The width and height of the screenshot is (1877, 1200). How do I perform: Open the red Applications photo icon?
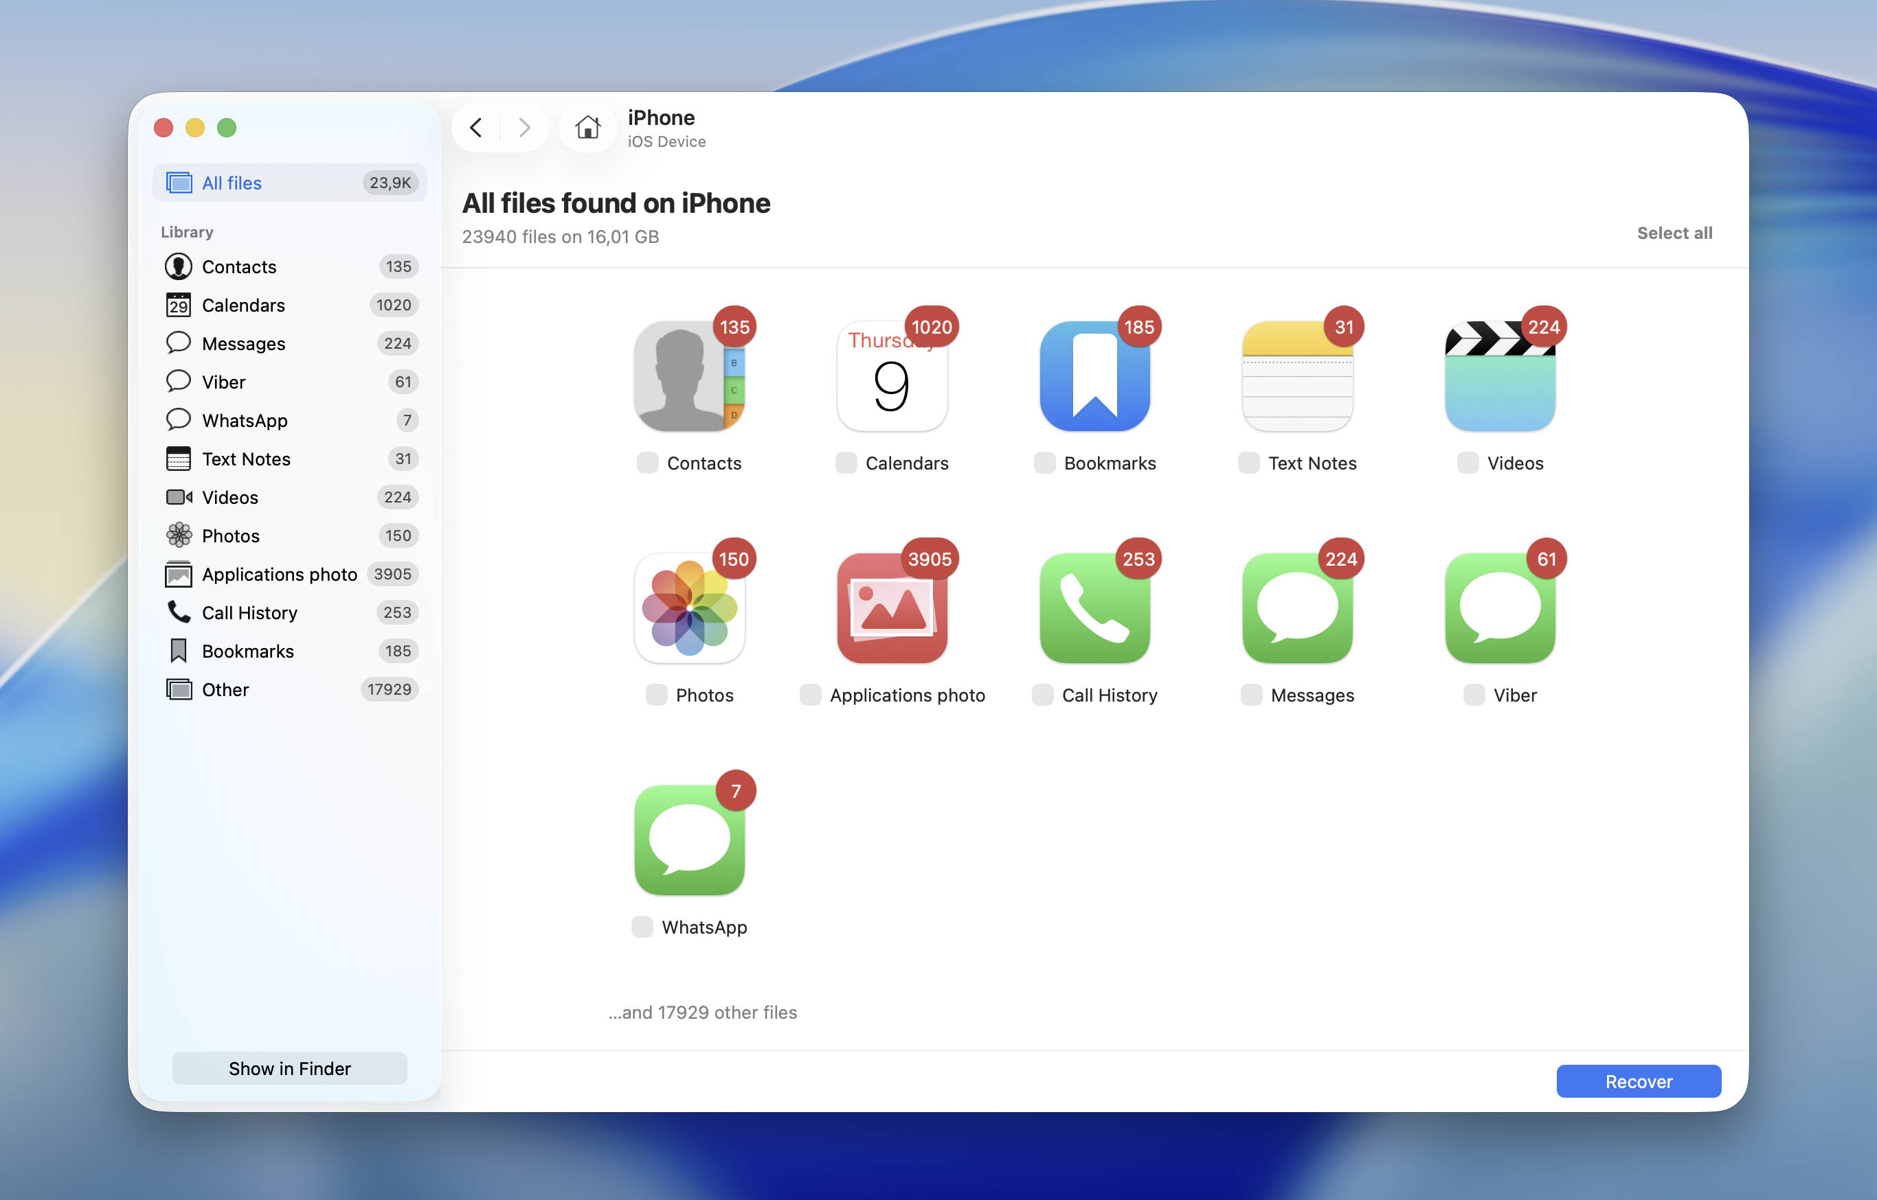[x=891, y=608]
